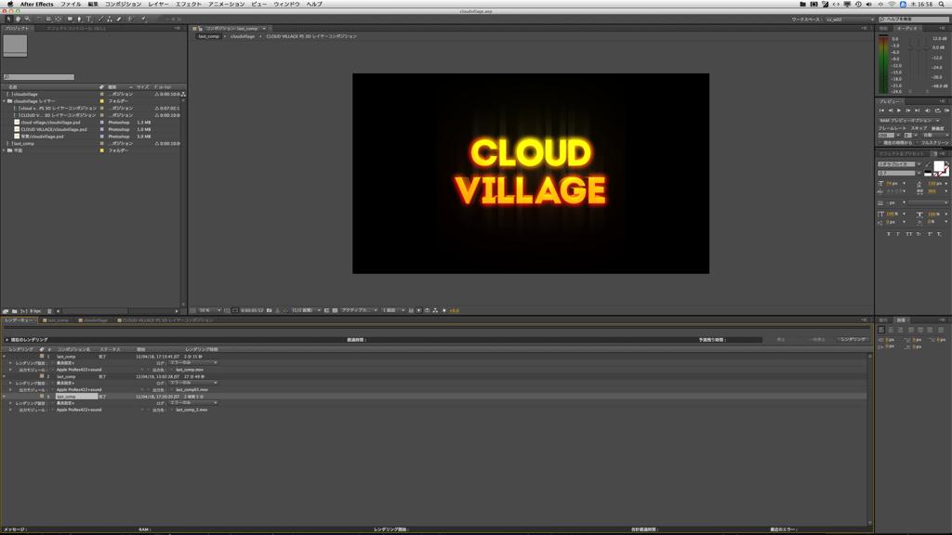Switch to the オーディオ panel tab

pyautogui.click(x=907, y=29)
